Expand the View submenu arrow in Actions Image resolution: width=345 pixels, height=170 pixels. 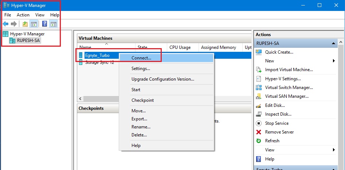tap(334, 150)
